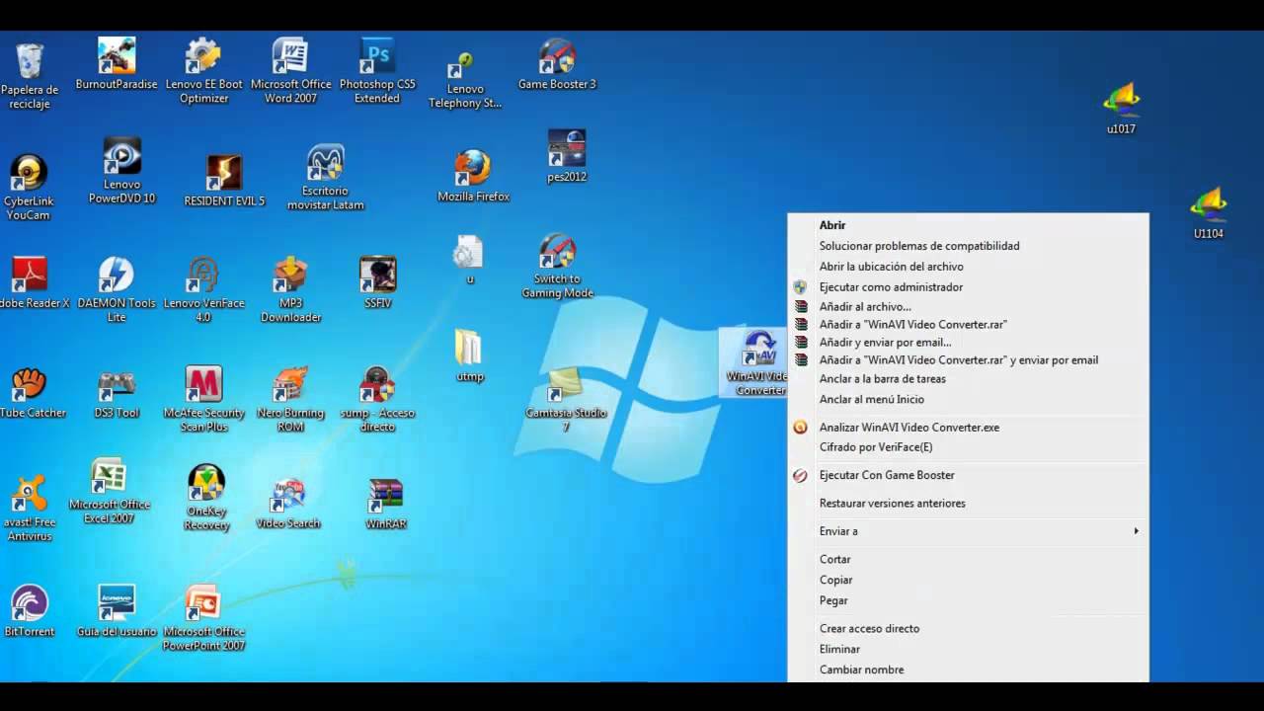
Task: Select the BitTorrent desktop icon
Action: point(30,610)
